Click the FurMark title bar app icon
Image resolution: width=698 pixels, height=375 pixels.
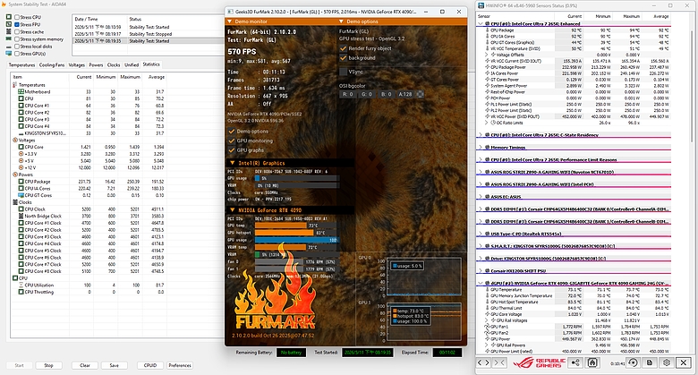pos(230,12)
